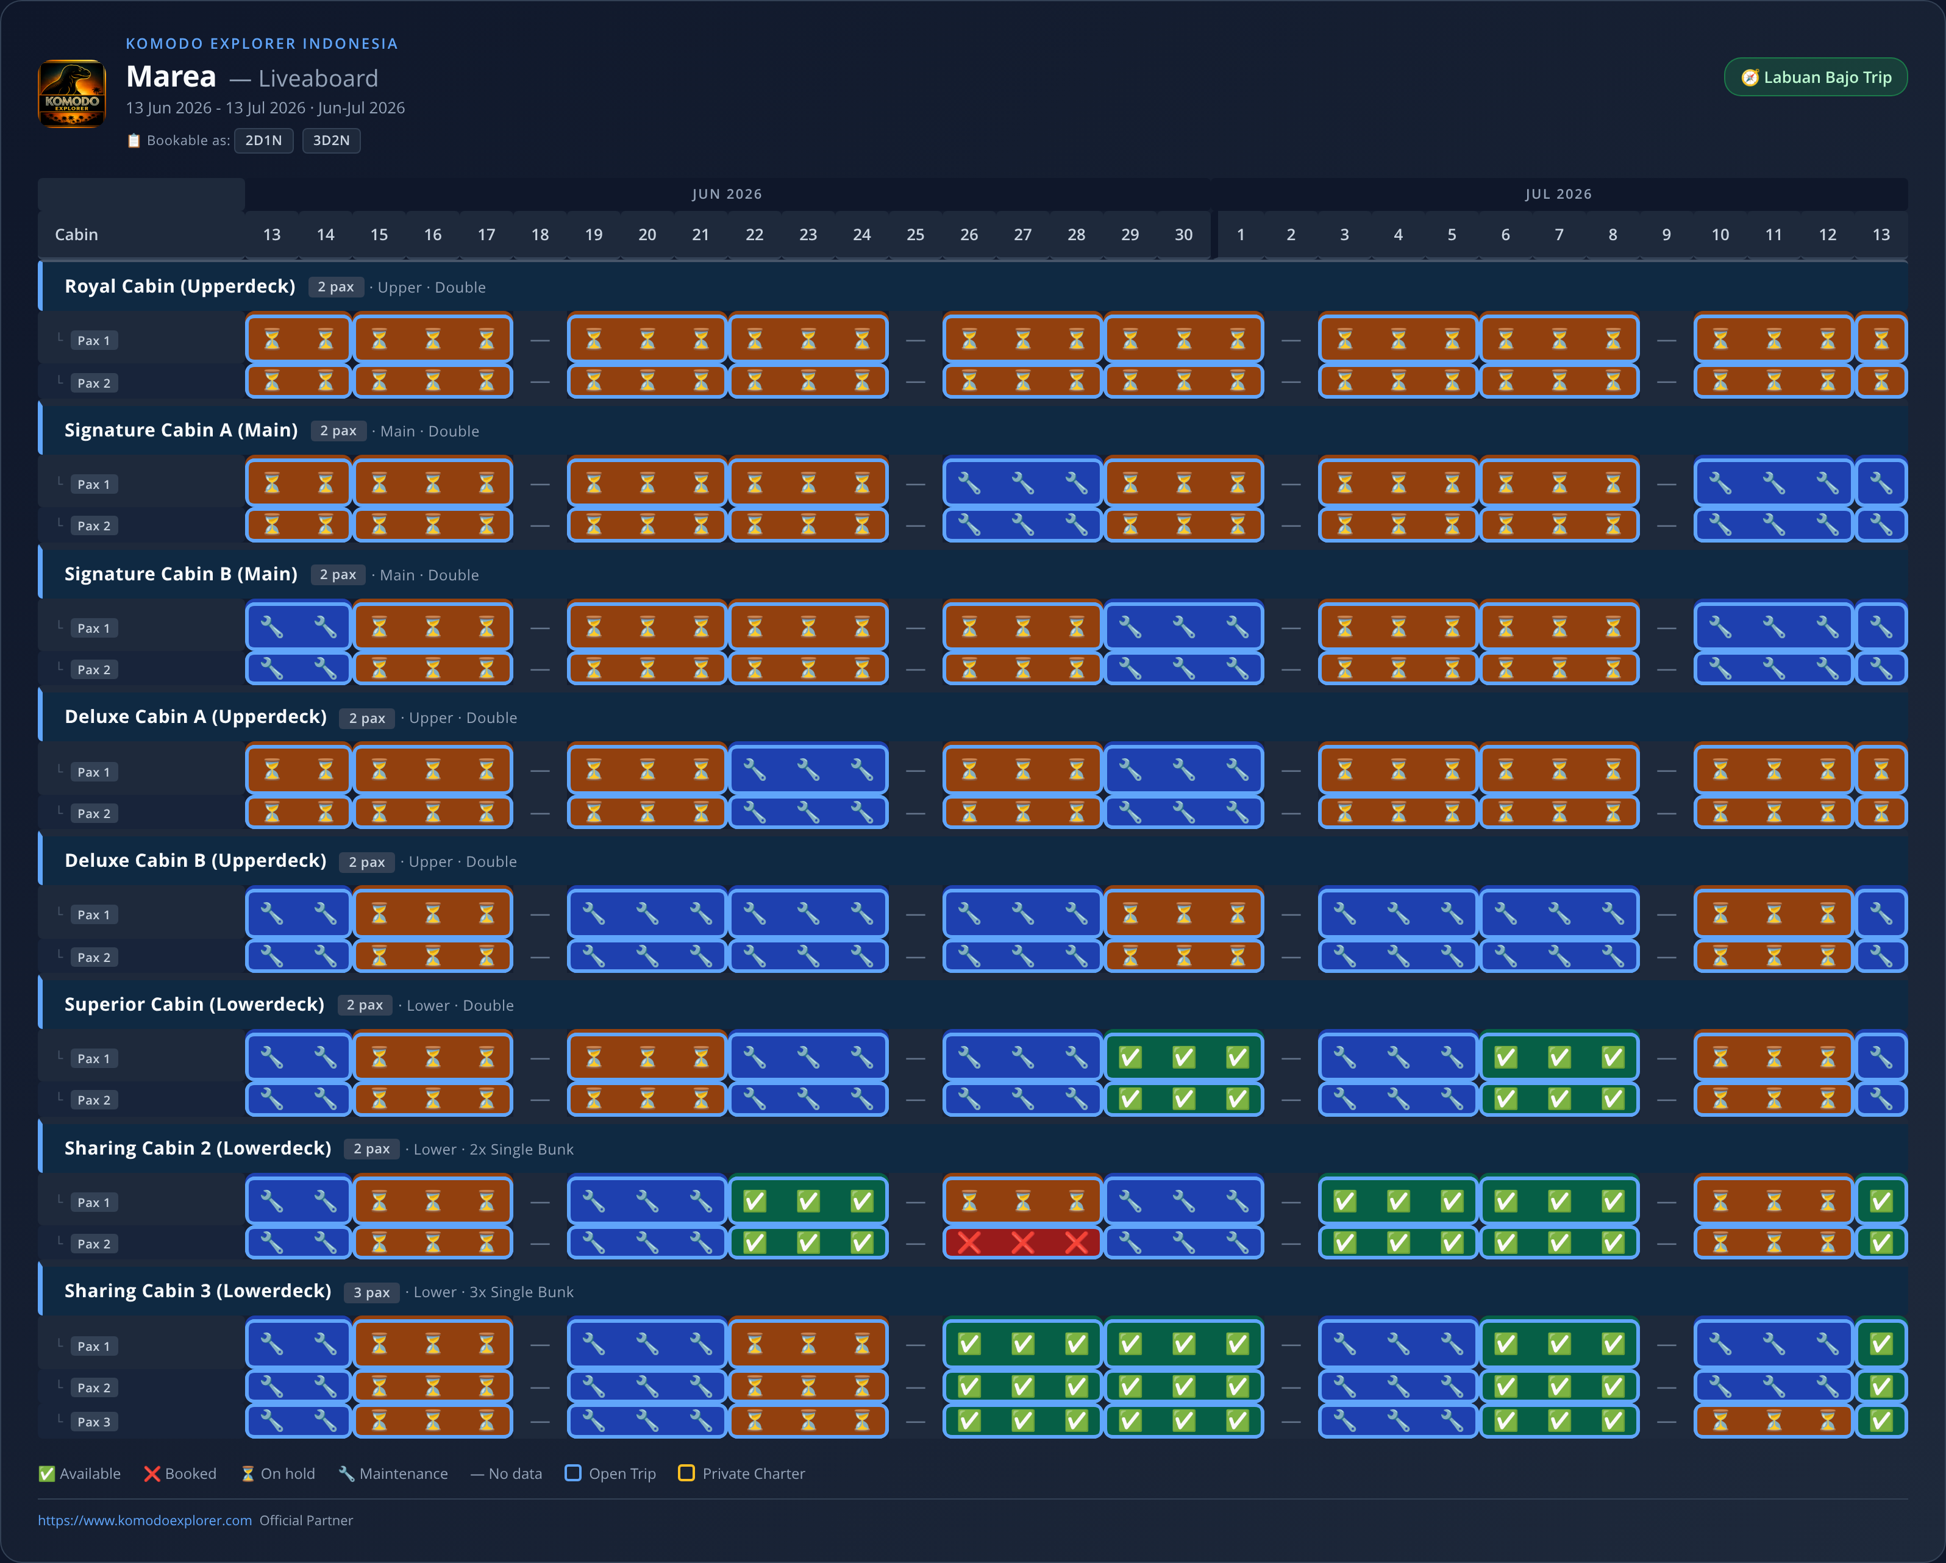
Task: Click Royal Cabin Pax 1 hold icon on Jun 13
Action: 272,340
